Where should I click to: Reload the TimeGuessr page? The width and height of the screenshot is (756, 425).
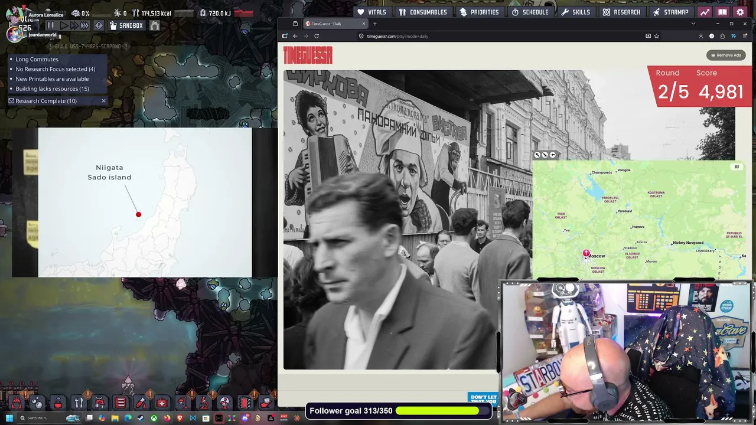click(x=317, y=36)
